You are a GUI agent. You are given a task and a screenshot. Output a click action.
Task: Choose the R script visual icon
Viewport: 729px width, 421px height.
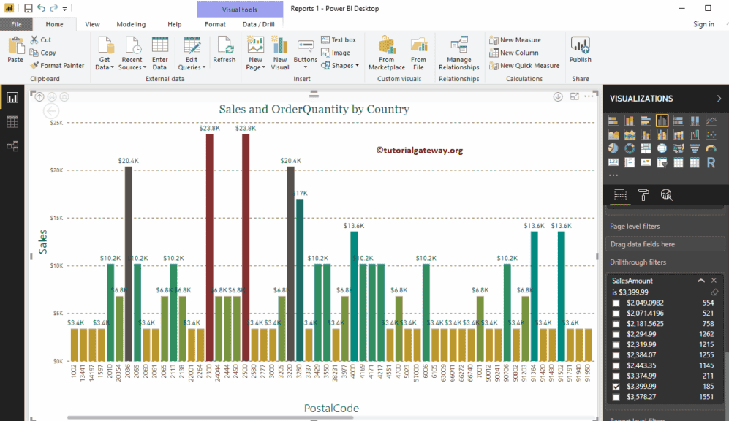[x=711, y=162]
